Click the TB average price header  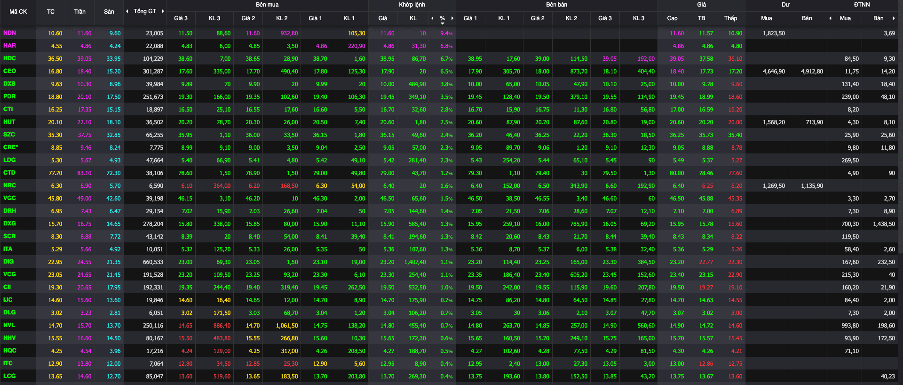pyautogui.click(x=701, y=18)
